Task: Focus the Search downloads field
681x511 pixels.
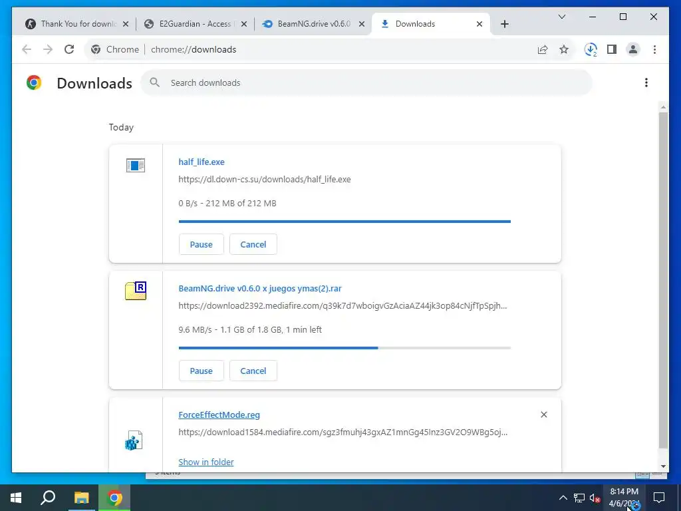Action: (x=366, y=83)
